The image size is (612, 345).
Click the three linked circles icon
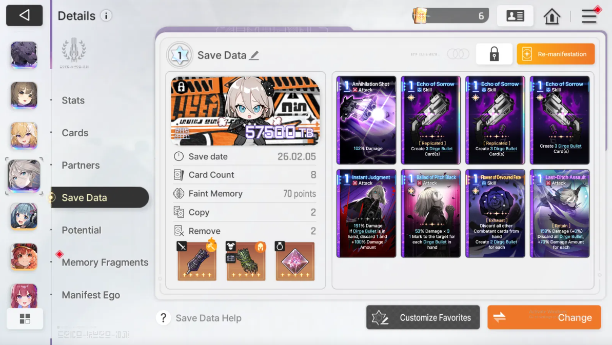click(458, 54)
